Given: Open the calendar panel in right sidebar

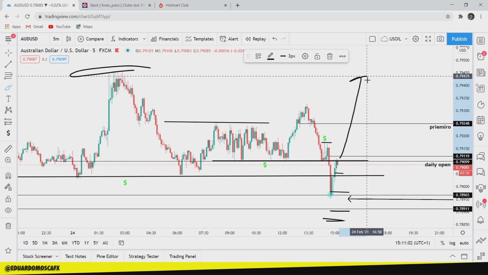Looking at the screenshot, I should 480,120.
